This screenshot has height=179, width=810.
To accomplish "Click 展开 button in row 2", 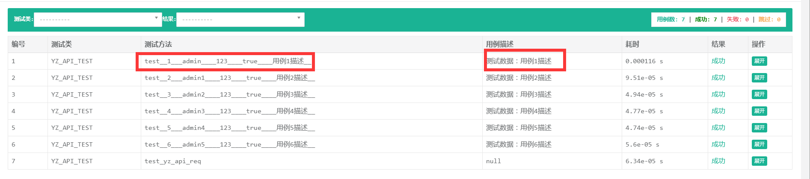I will (x=759, y=78).
